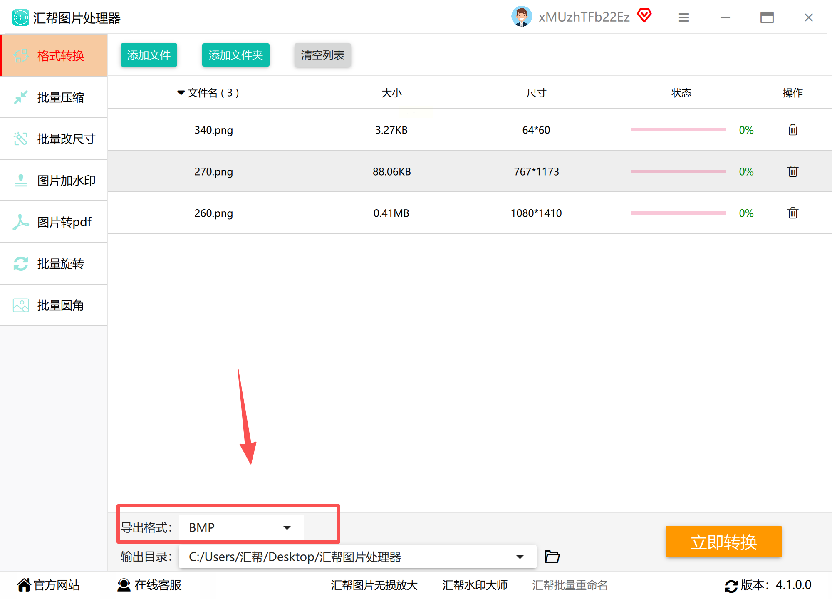
Task: Click trash icon for 260.png
Action: tap(792, 213)
